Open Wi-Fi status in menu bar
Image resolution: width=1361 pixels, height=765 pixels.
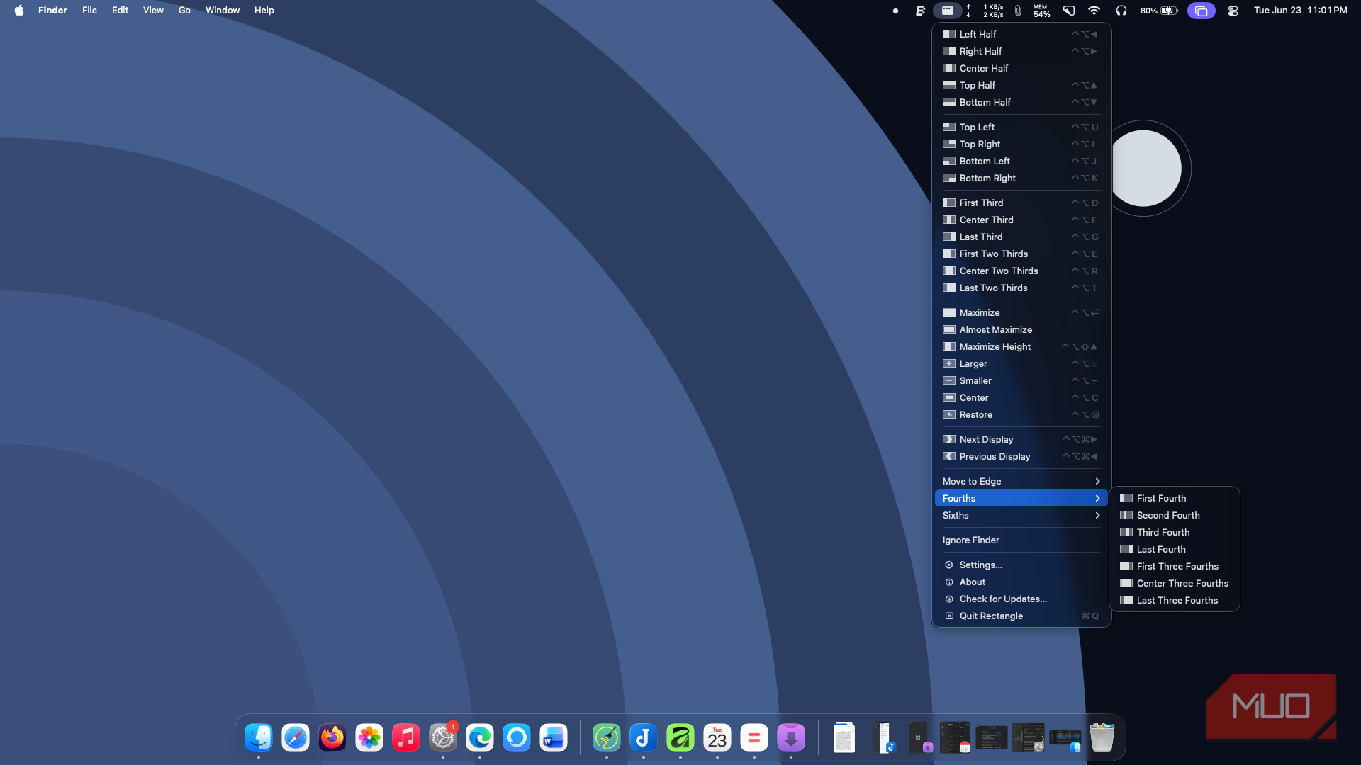pyautogui.click(x=1094, y=11)
